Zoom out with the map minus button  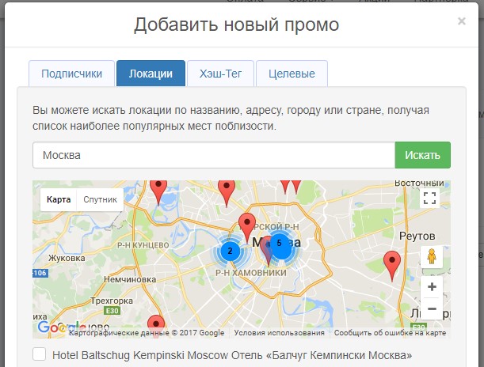click(x=432, y=308)
